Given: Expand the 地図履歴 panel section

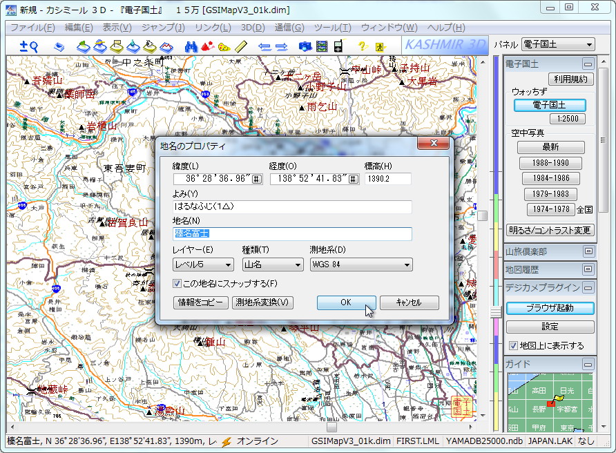Looking at the screenshot, I should (588, 269).
